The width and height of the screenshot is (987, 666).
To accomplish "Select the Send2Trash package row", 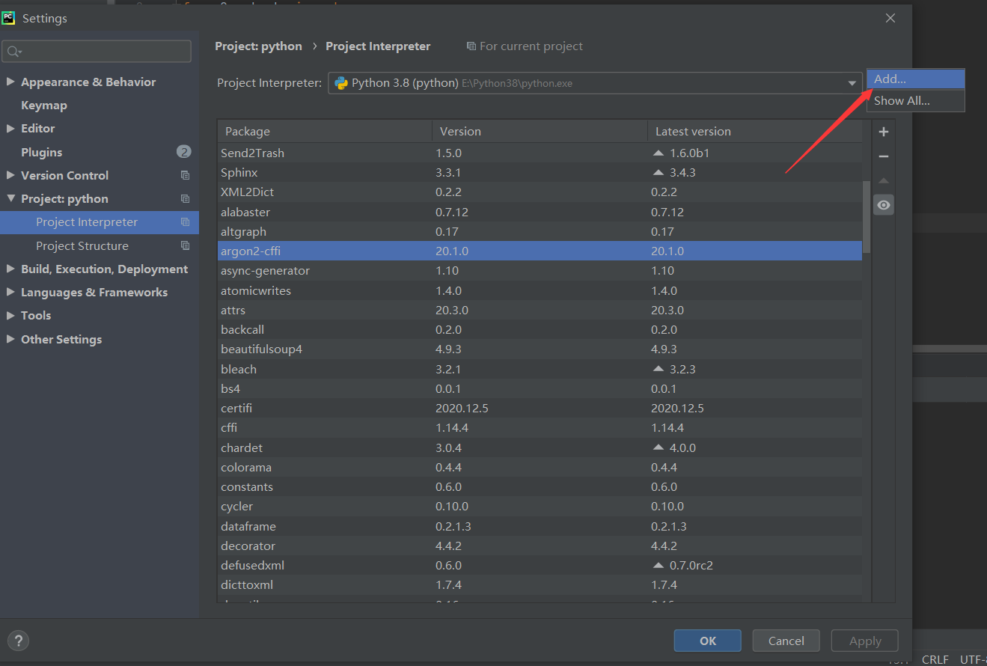I will click(x=540, y=153).
